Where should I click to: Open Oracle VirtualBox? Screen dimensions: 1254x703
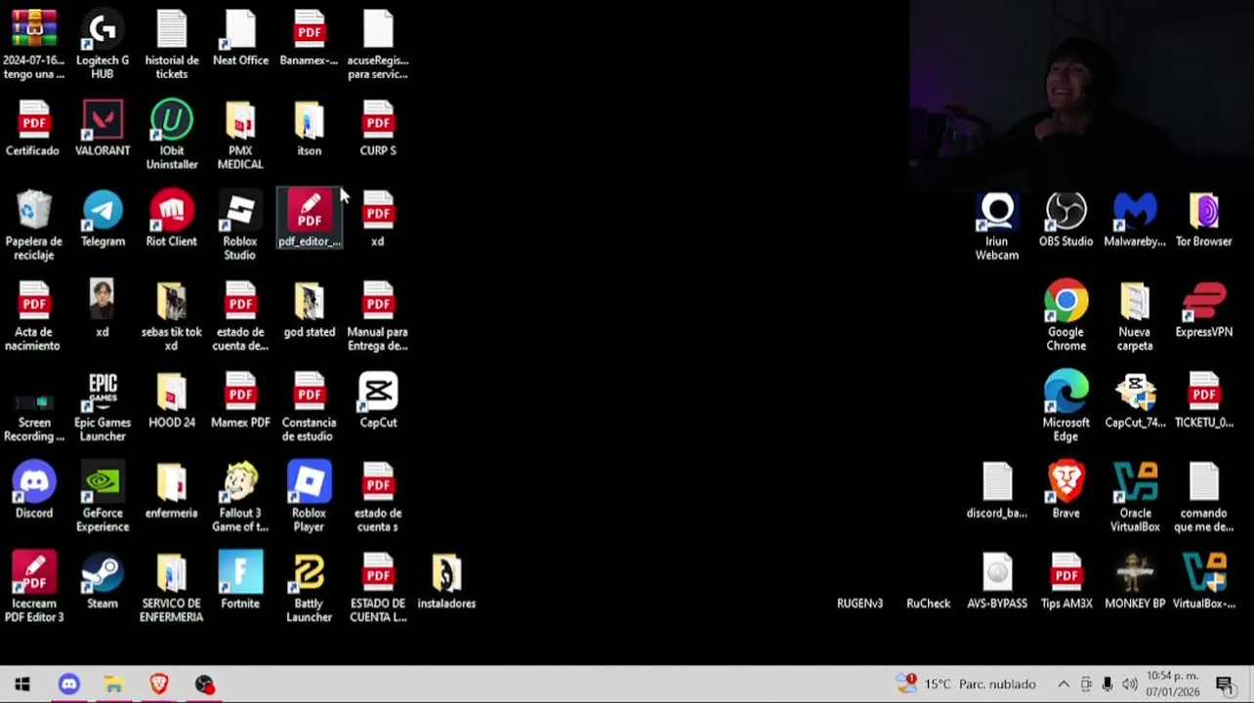pyautogui.click(x=1135, y=498)
